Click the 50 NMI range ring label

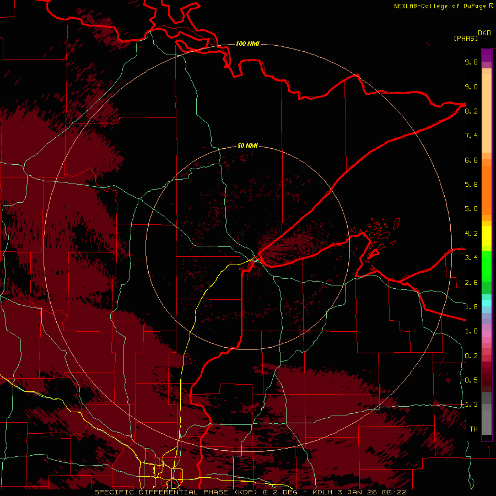click(247, 146)
